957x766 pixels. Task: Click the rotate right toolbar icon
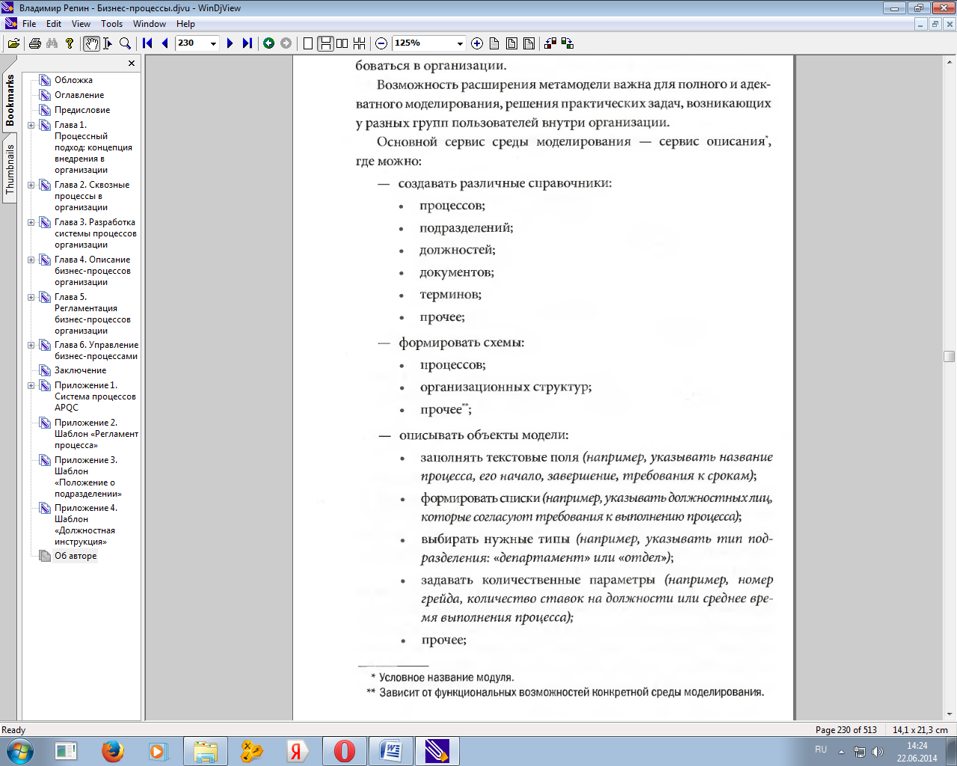(567, 43)
